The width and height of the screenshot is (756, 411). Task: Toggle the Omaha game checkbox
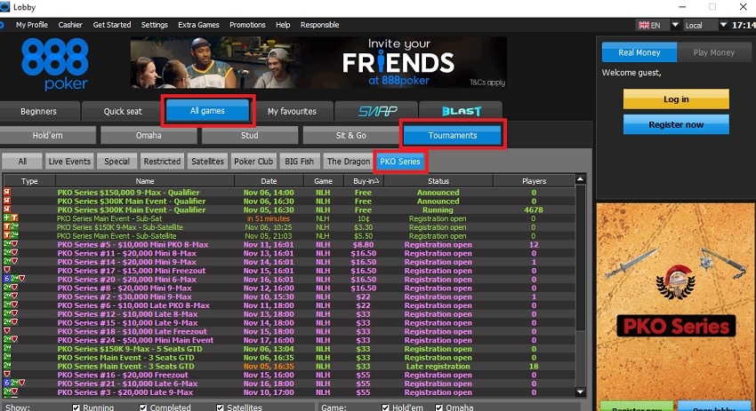click(x=438, y=407)
